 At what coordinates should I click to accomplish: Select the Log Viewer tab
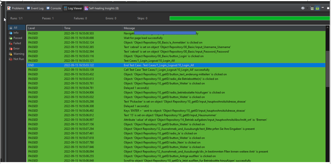pos(73,8)
